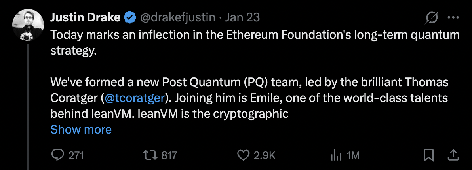Like the tweet with heart icon
This screenshot has width=472, height=170.
243,155
